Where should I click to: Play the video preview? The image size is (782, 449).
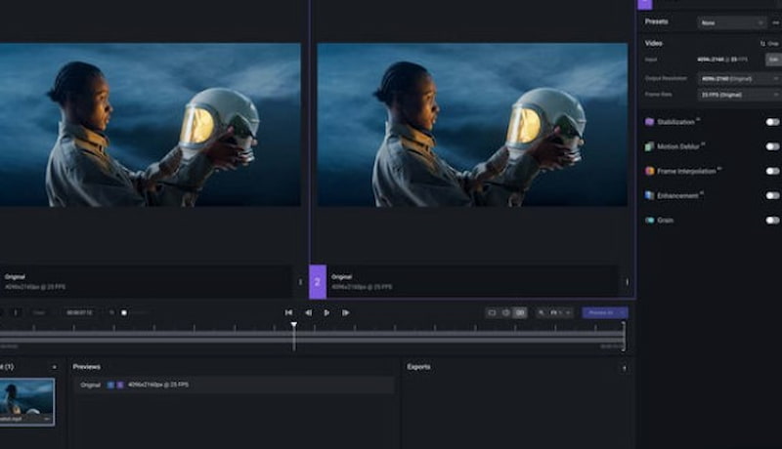pos(326,312)
